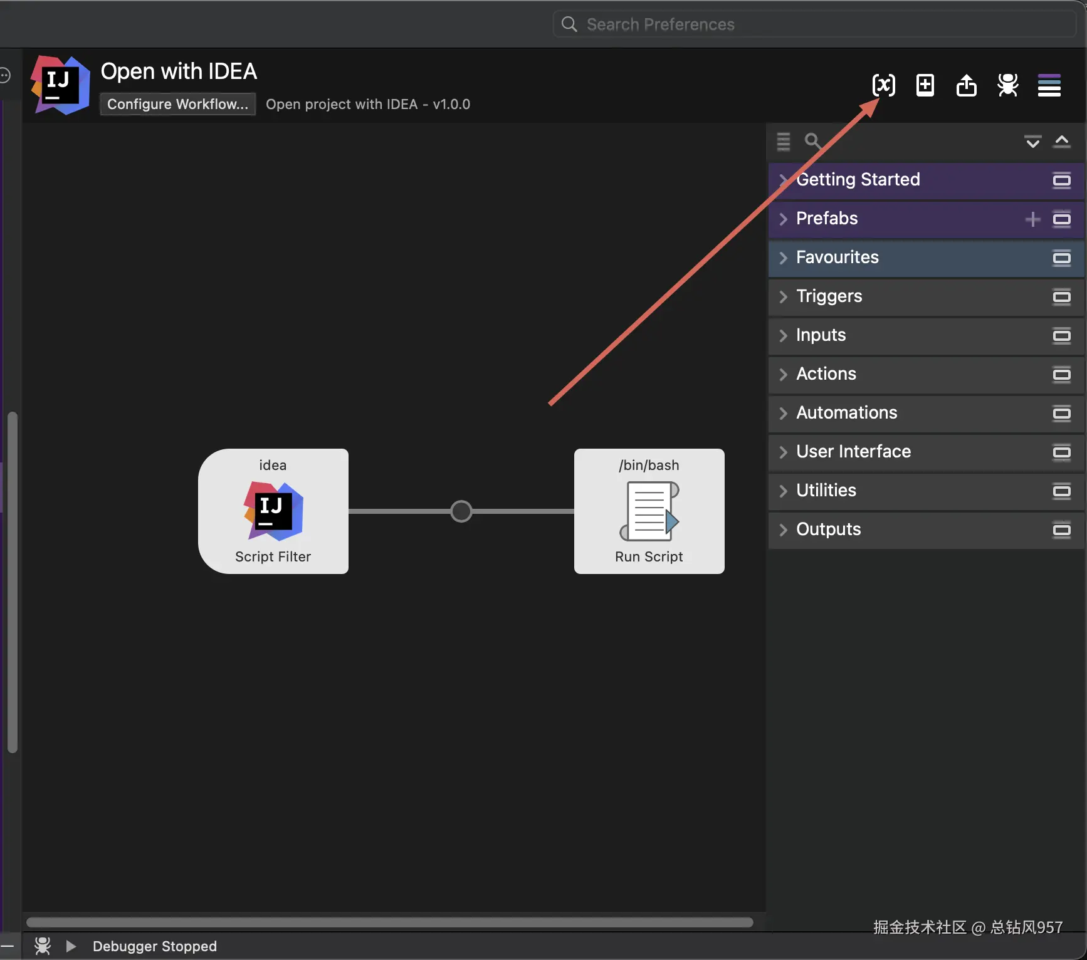Screen dimensions: 1087x960
Task: Click the smiley icon at left edge
Action: (x=4, y=75)
